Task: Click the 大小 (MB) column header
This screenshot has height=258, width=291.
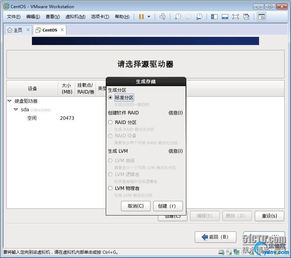Action: 67,89
